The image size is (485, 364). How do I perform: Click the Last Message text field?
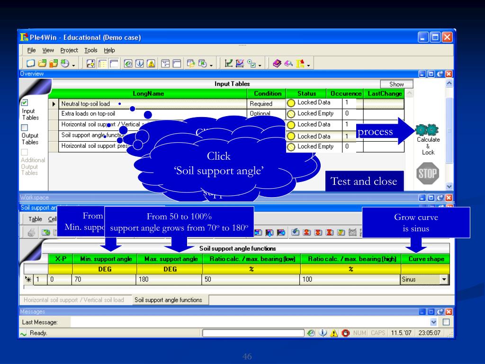coord(250,322)
